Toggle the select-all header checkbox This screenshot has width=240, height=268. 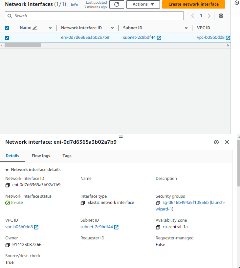7,28
